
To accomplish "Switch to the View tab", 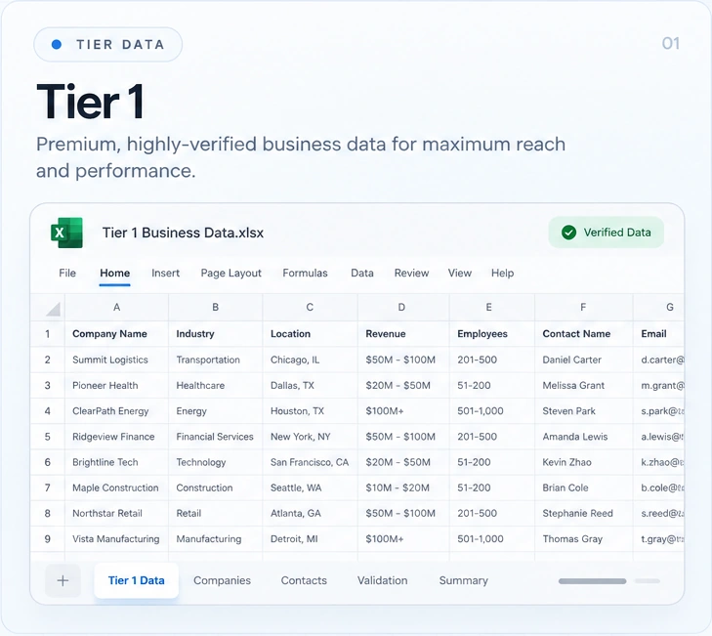I will (x=460, y=273).
